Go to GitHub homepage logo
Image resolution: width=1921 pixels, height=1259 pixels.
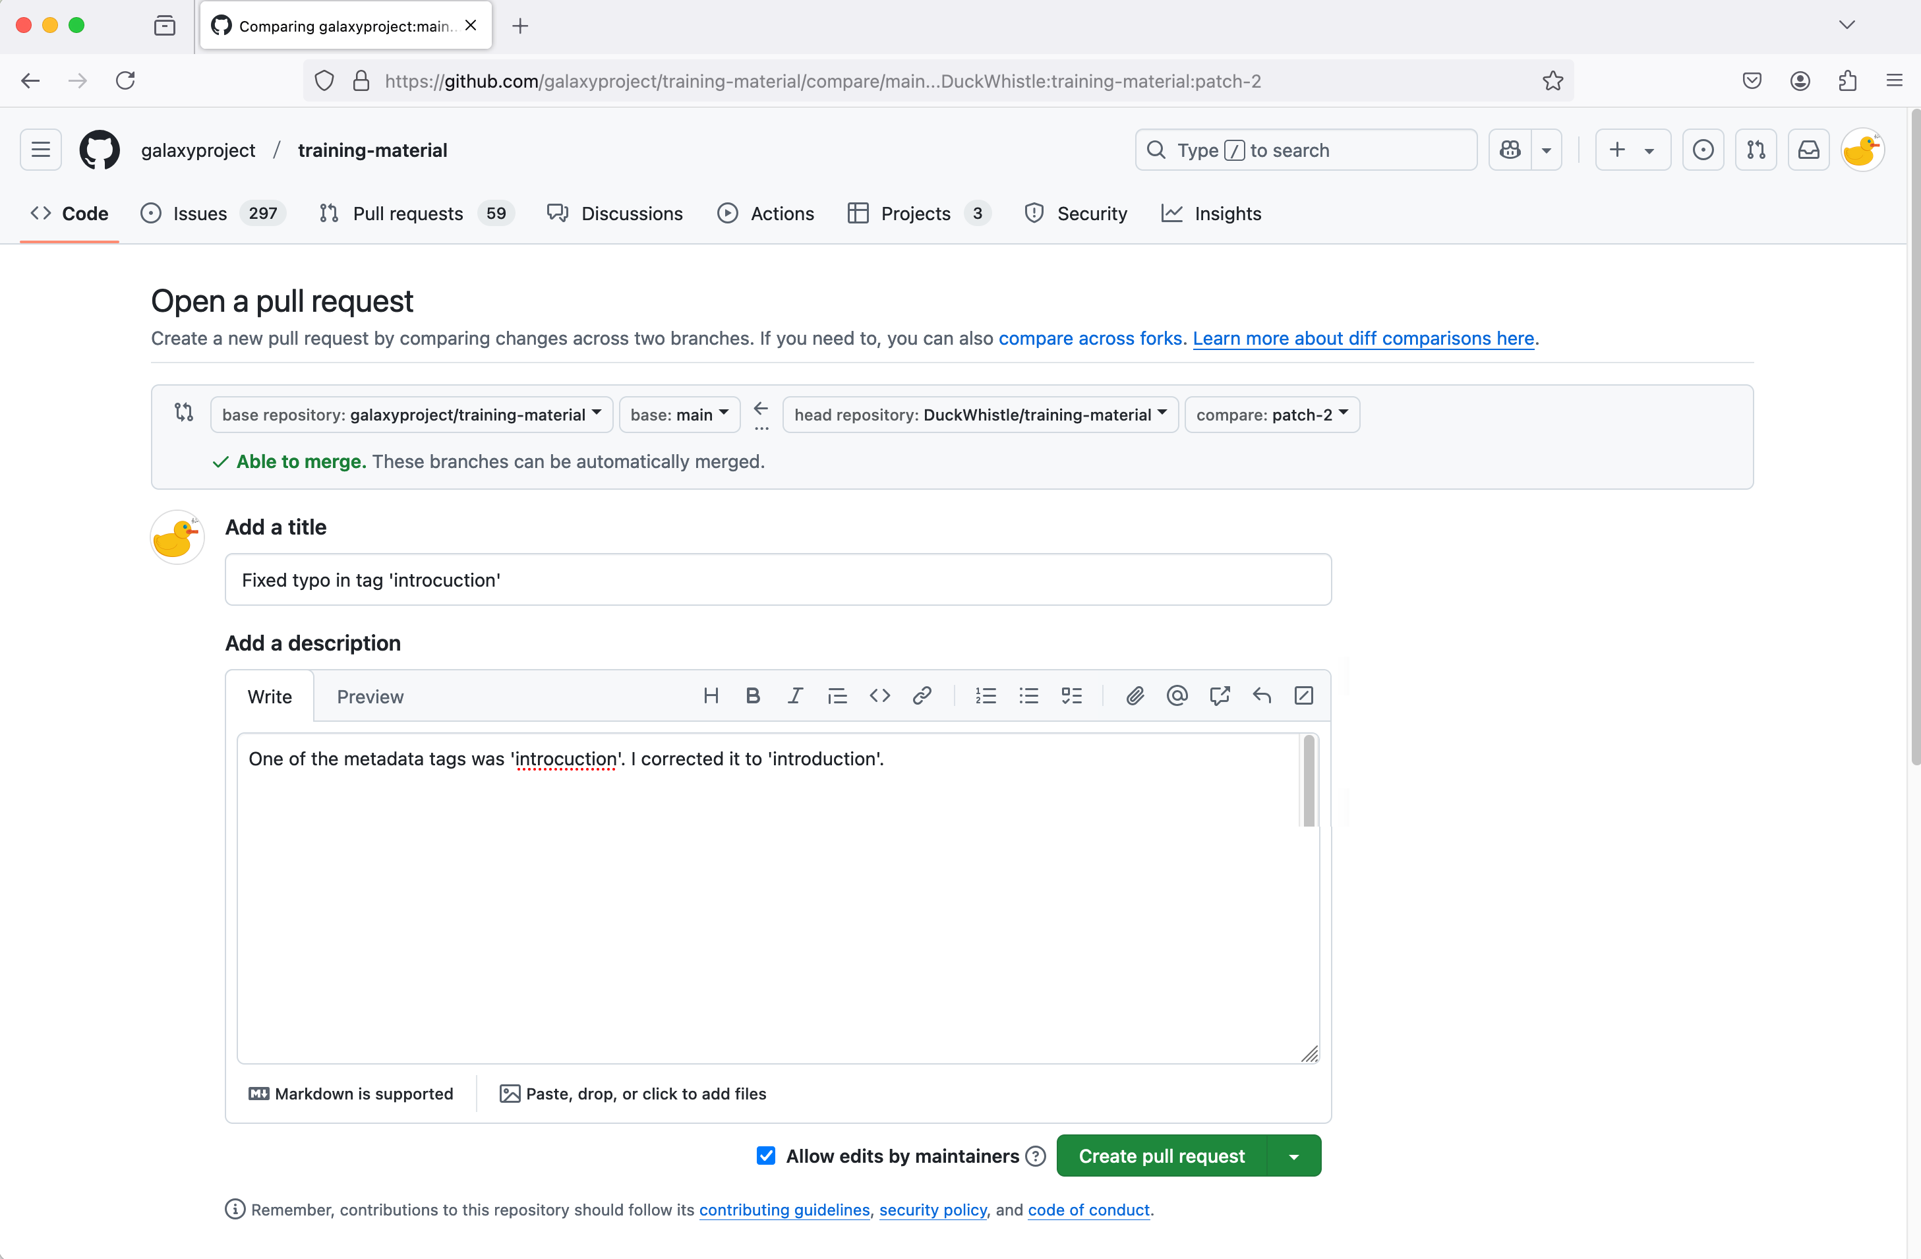(100, 150)
